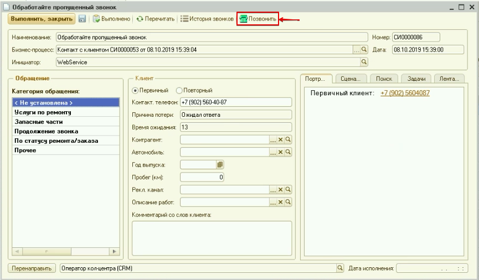Select the Первичный radio button
Viewport: 479px width, 280px height.
click(x=135, y=90)
